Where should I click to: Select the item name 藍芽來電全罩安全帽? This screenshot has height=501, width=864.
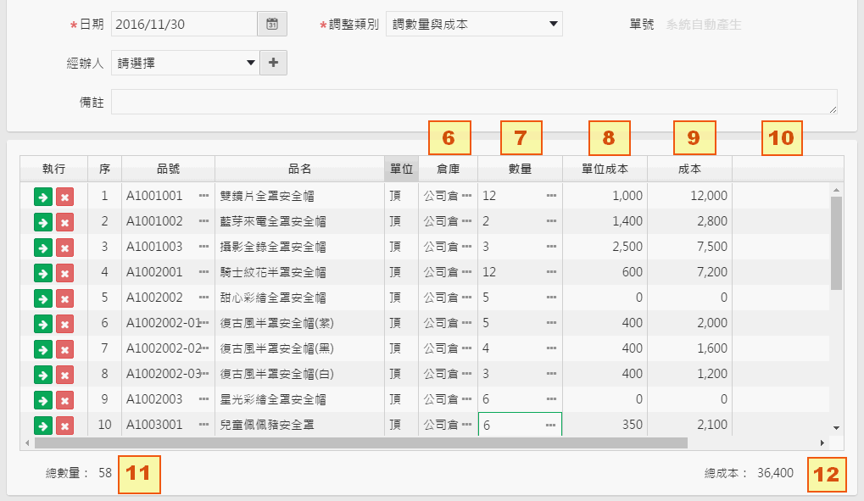click(x=273, y=221)
